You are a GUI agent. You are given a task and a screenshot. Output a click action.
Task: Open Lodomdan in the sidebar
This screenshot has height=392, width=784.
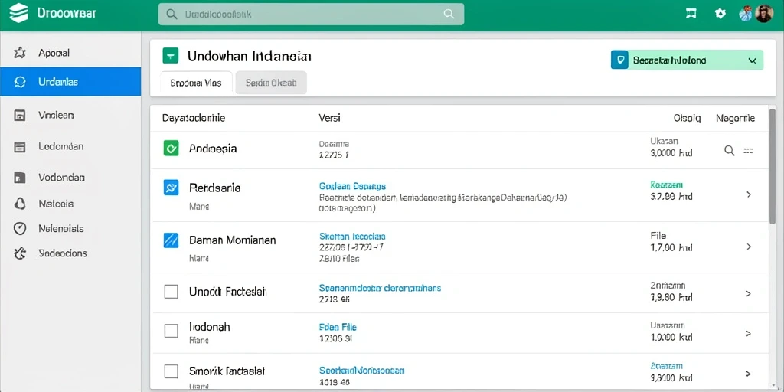(x=70, y=147)
